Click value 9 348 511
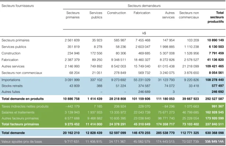226x146 pixels. point(118,60)
